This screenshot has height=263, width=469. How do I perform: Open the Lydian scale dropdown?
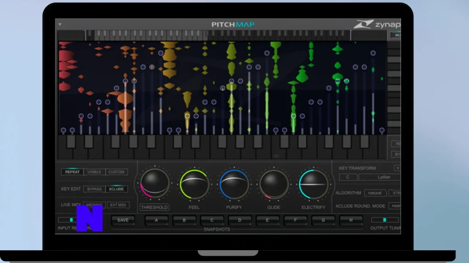[x=380, y=177]
